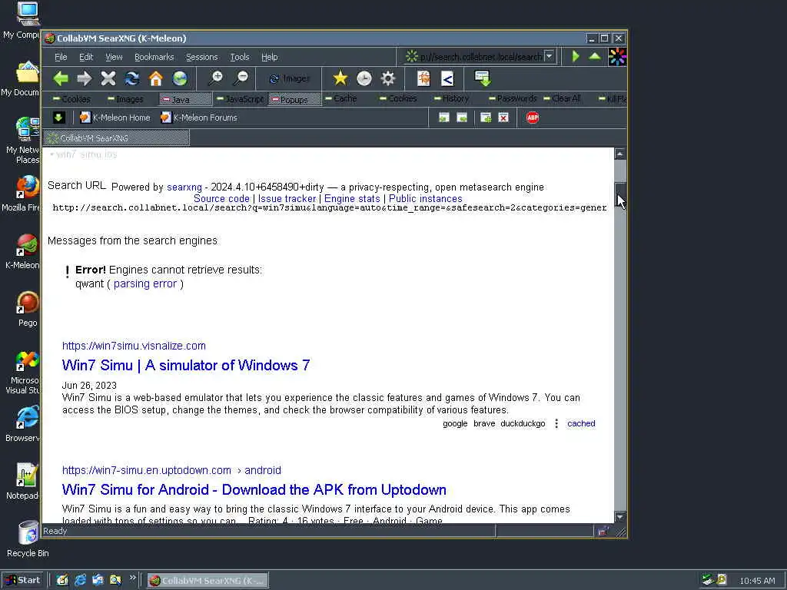Open Win7 Simu simulator result title
The width and height of the screenshot is (787, 590).
pyautogui.click(x=186, y=365)
